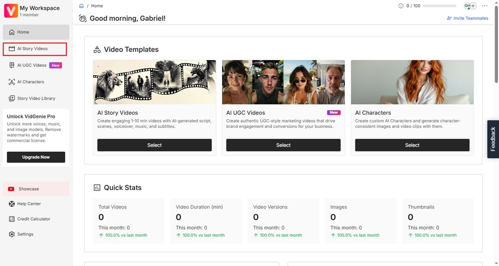Select the AI Characters template

[x=412, y=145]
